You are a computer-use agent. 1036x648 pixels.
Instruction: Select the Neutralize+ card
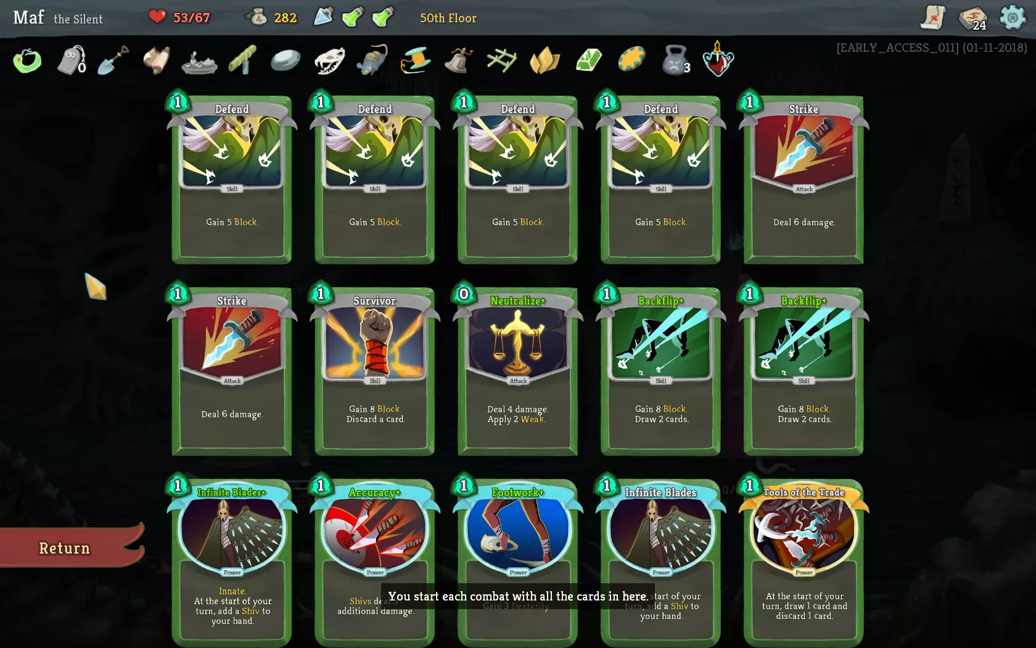[517, 372]
